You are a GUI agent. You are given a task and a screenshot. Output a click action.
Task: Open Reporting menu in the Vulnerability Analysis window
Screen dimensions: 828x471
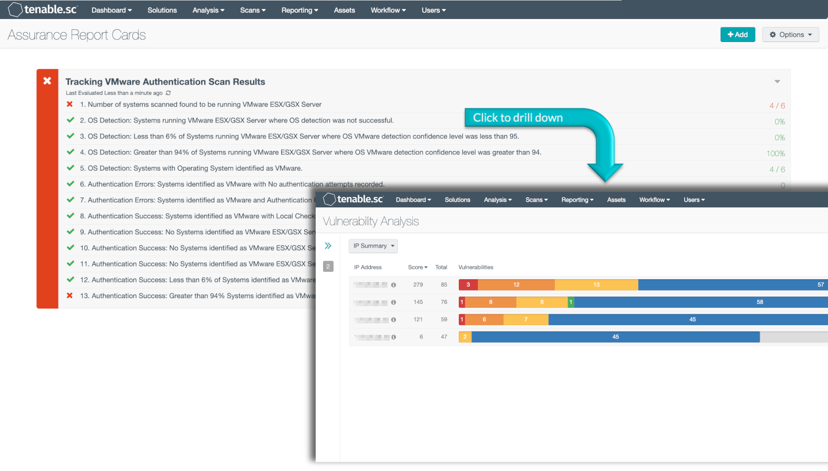tap(578, 200)
